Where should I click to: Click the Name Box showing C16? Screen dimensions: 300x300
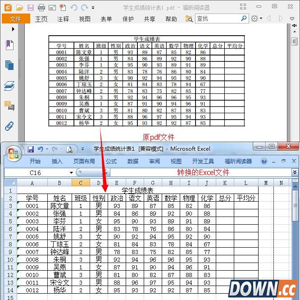pyautogui.click(x=36, y=173)
